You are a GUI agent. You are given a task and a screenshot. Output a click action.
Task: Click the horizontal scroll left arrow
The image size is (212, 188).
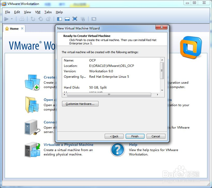pyautogui.click(x=64, y=95)
